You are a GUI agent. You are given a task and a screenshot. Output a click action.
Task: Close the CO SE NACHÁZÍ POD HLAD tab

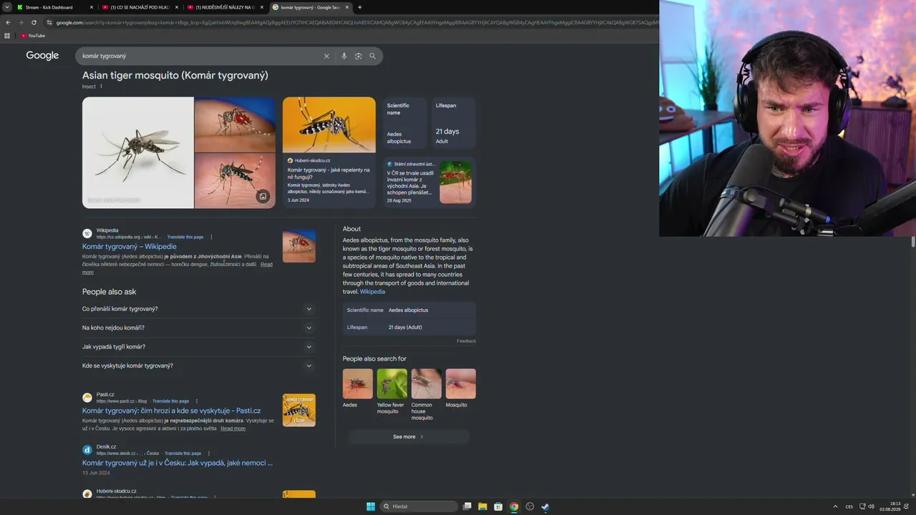(177, 7)
